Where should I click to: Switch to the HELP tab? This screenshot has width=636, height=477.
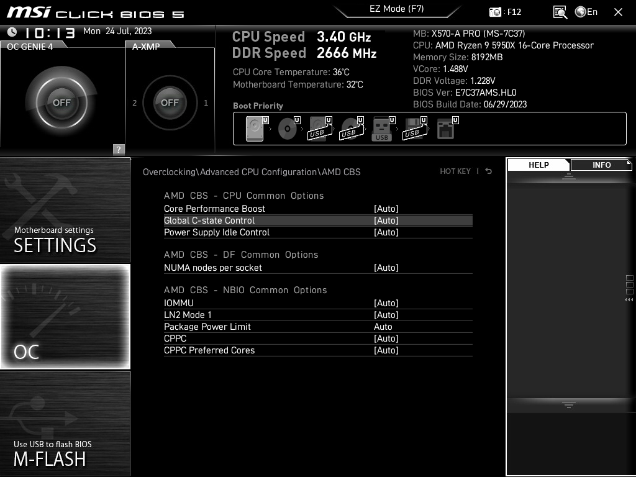(x=538, y=165)
